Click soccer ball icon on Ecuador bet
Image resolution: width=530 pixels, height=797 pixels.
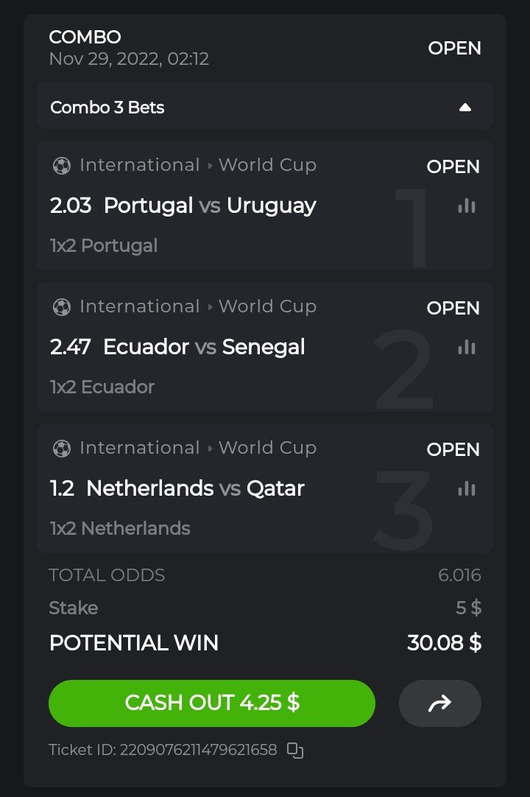(x=62, y=307)
